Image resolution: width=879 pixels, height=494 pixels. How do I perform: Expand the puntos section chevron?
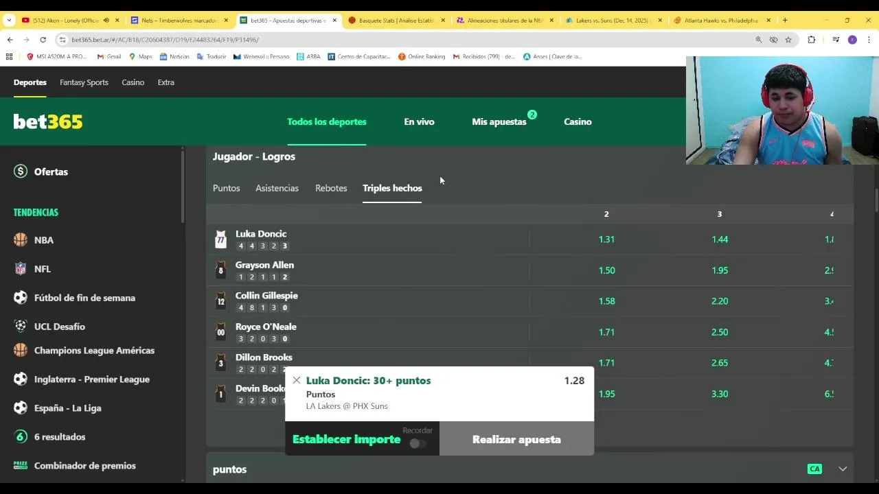pos(843,469)
